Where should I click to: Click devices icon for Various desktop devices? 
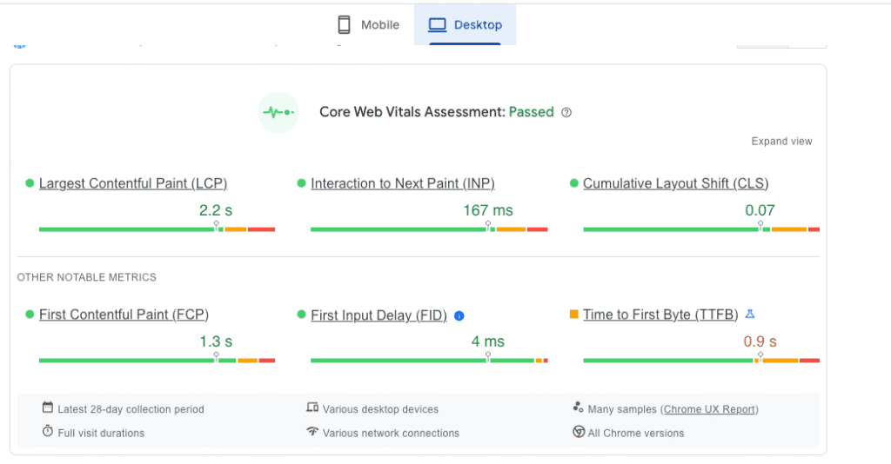312,408
